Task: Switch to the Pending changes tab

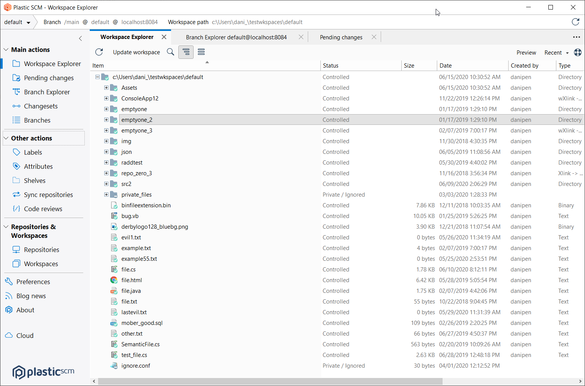Action: (341, 37)
